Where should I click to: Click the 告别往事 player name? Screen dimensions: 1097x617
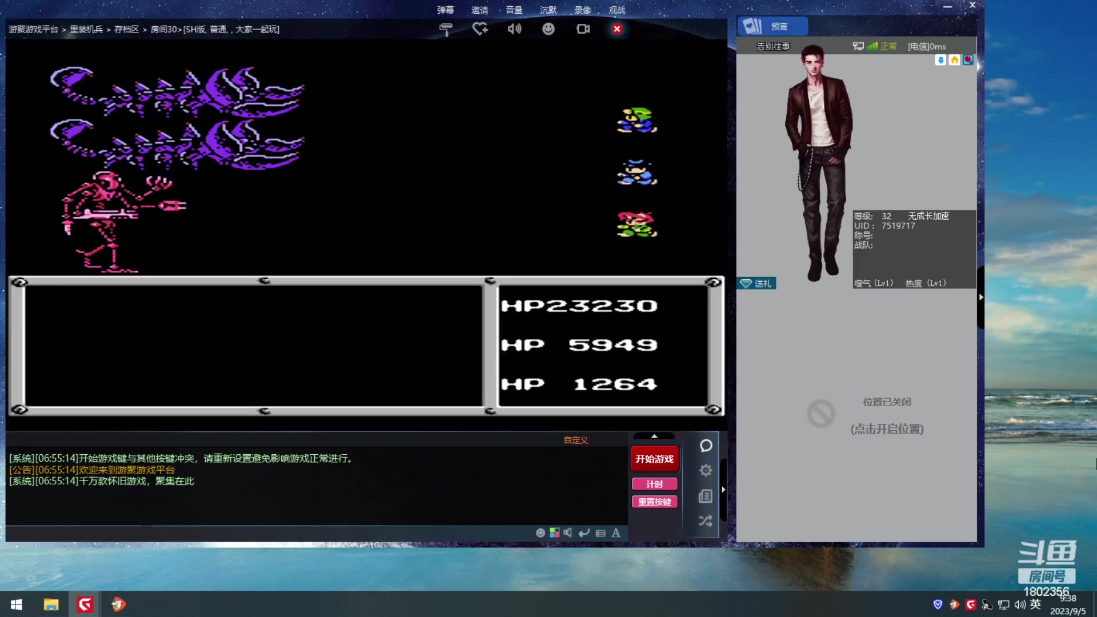click(773, 46)
